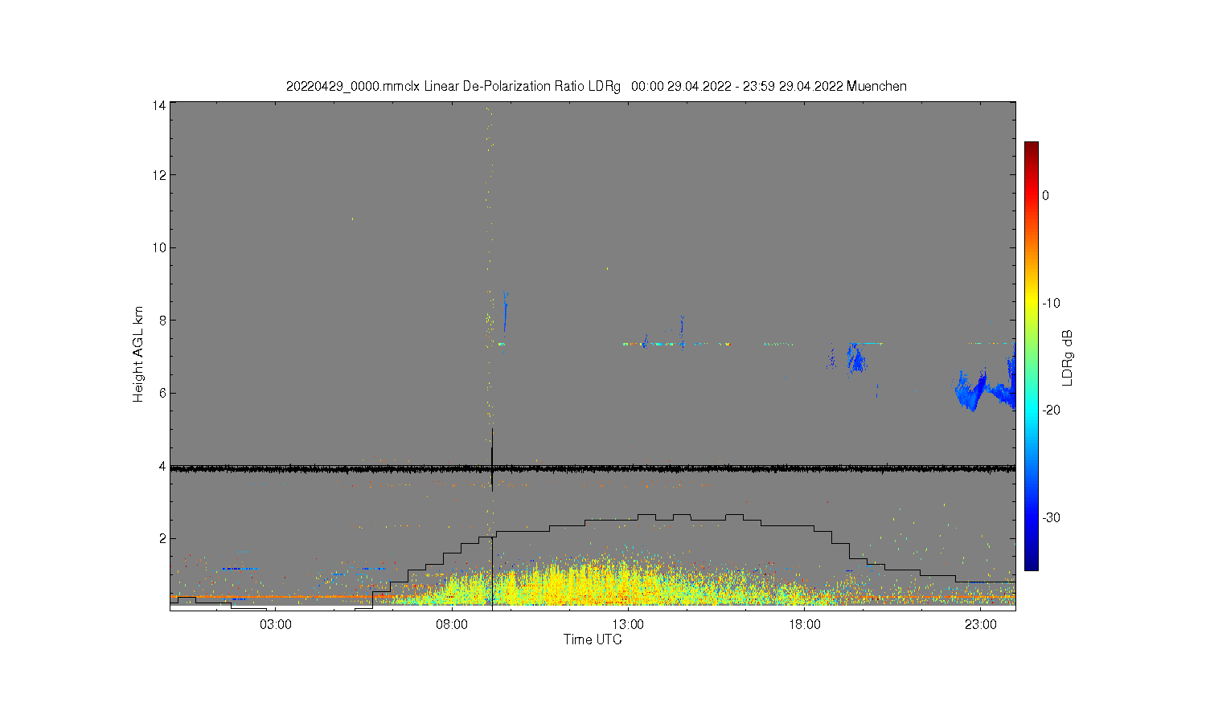Click the black horizontal noise line at 4 km
The height and width of the screenshot is (723, 1206).
593,468
